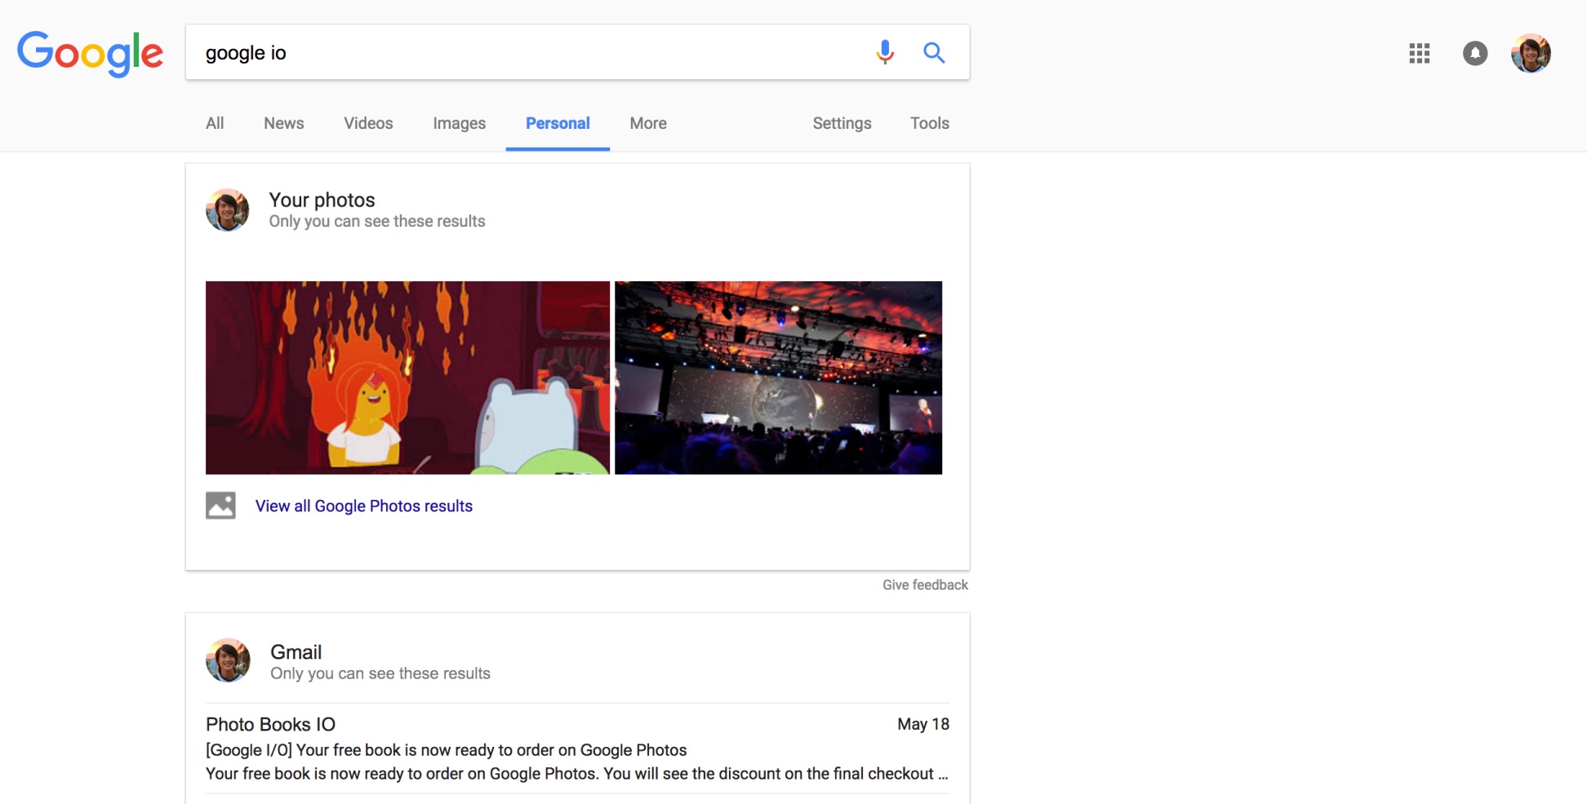
Task: Click the Google logo
Action: 90,53
